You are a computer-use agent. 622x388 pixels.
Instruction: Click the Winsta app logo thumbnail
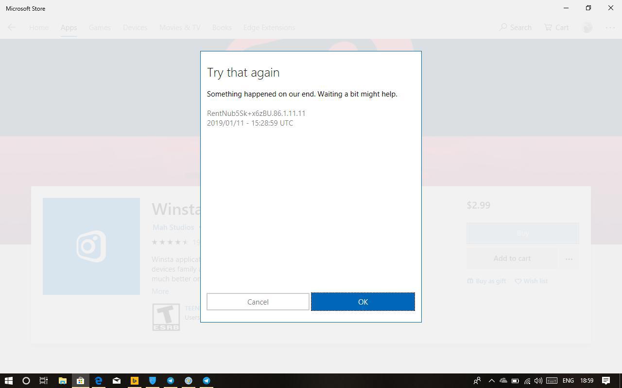91,246
